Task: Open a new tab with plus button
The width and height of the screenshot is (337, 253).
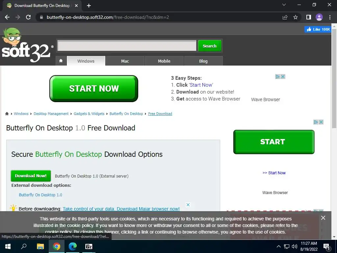Action: click(x=89, y=6)
